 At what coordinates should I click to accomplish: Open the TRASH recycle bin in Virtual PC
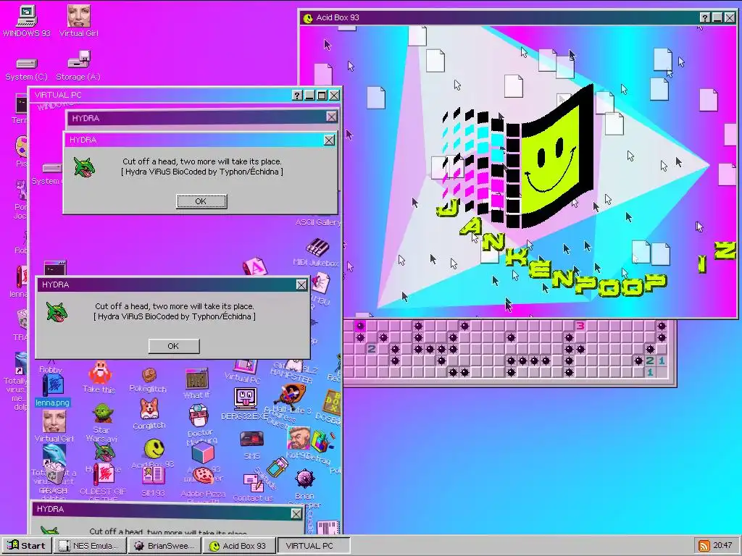click(54, 473)
